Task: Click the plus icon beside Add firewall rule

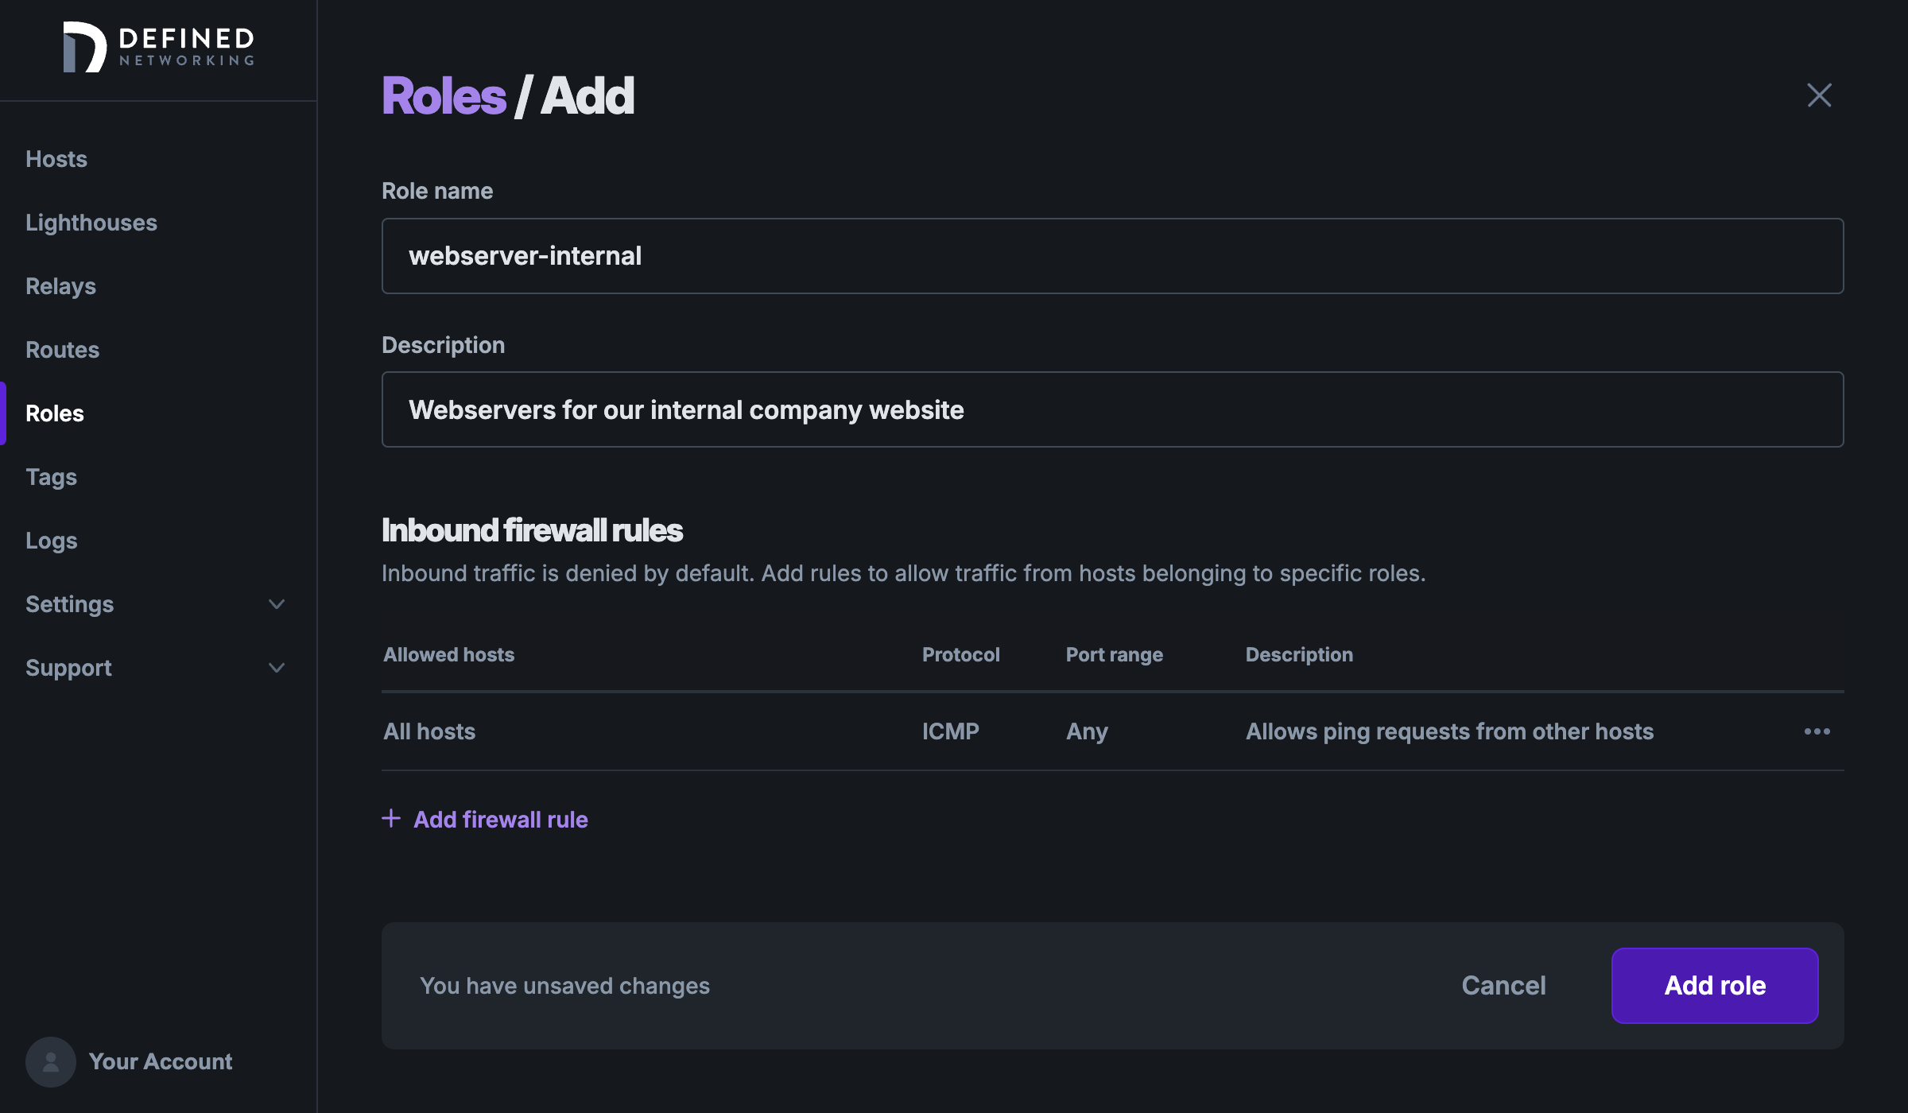Action: point(393,818)
